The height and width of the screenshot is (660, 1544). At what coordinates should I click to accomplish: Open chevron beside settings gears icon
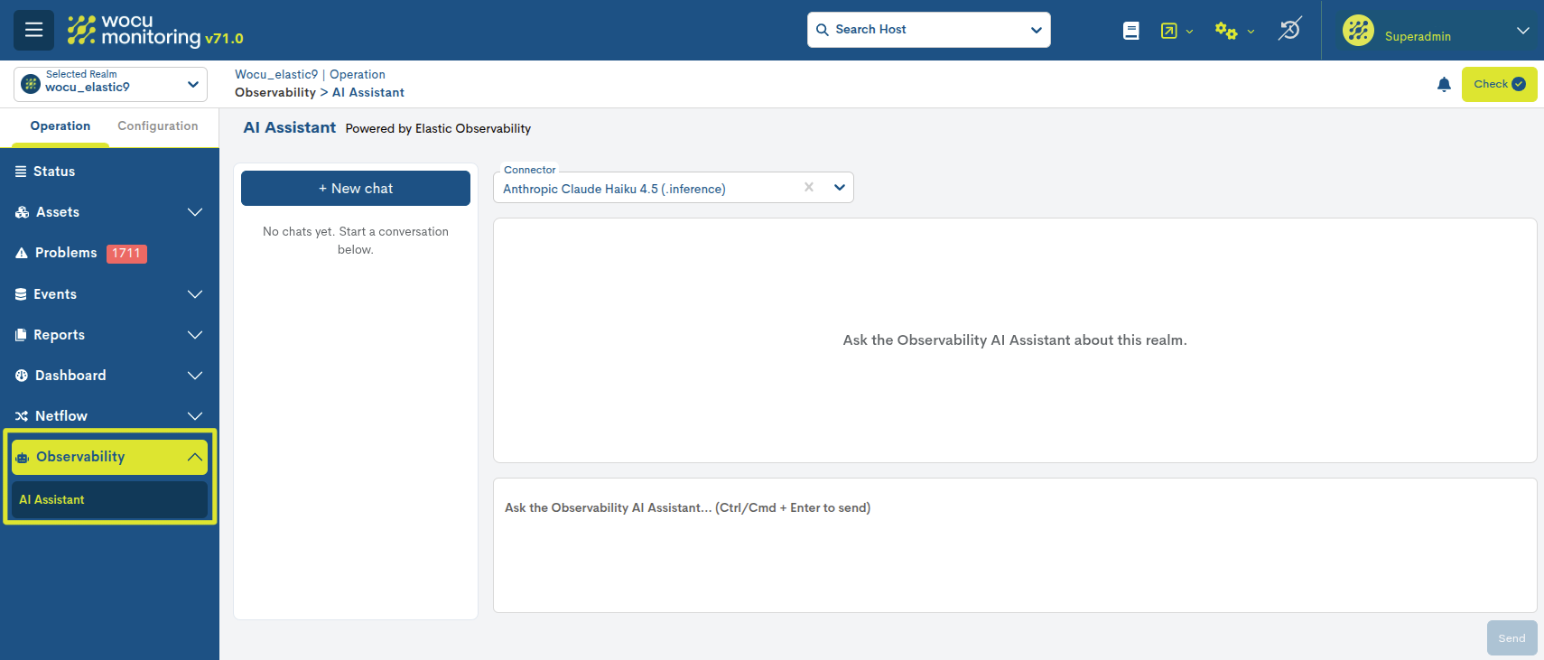coord(1251,32)
